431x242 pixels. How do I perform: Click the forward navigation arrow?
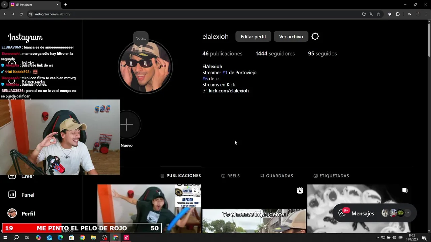(13, 14)
